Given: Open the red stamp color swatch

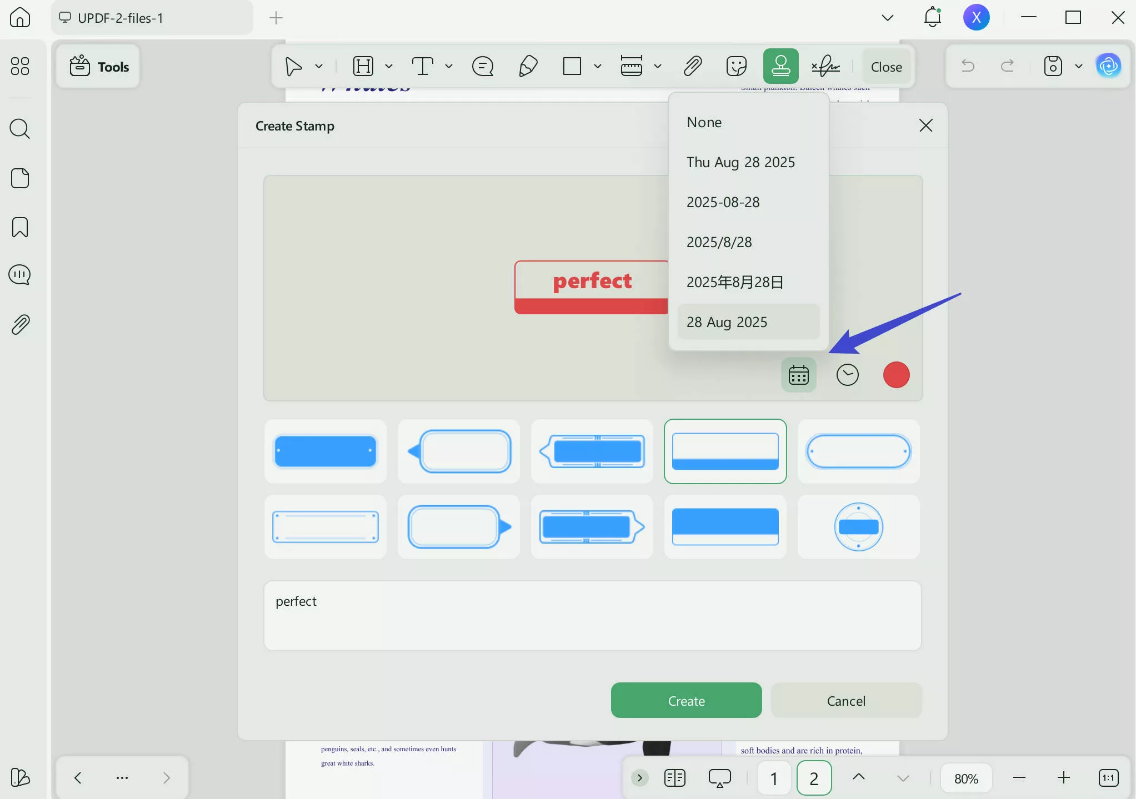Looking at the screenshot, I should coord(896,375).
